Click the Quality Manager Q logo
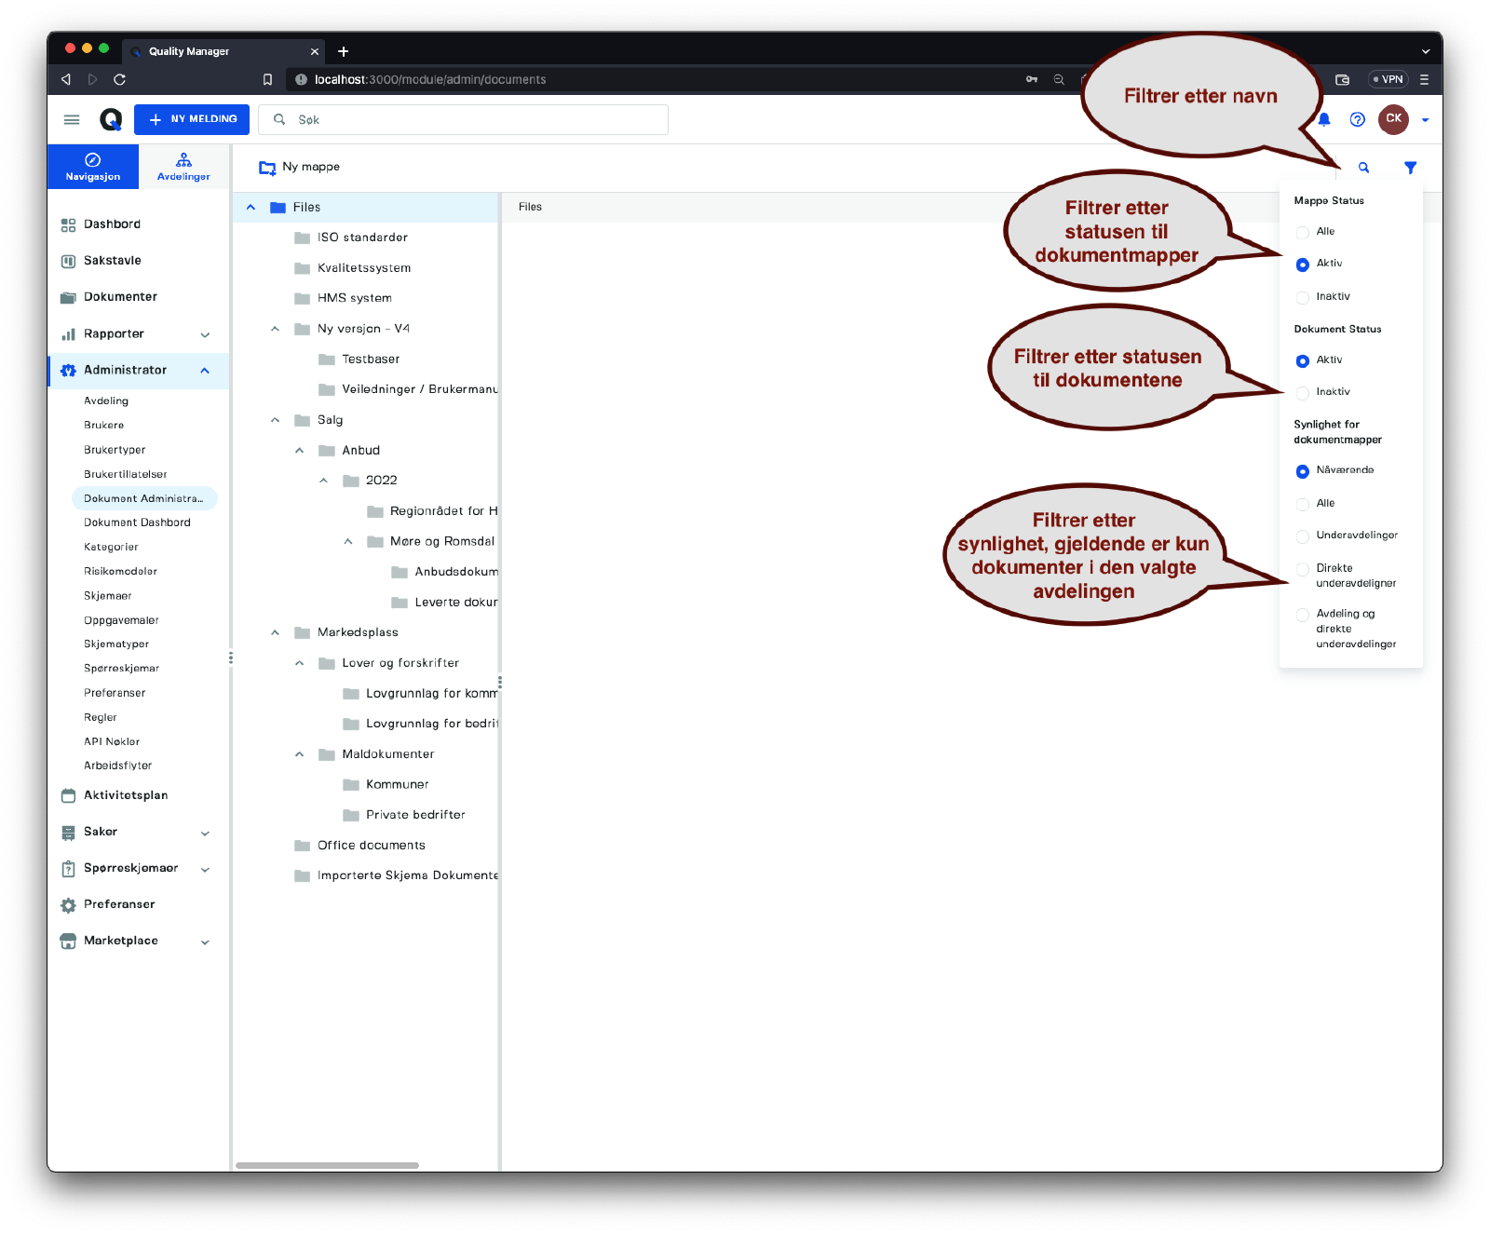The height and width of the screenshot is (1234, 1490). point(111,119)
